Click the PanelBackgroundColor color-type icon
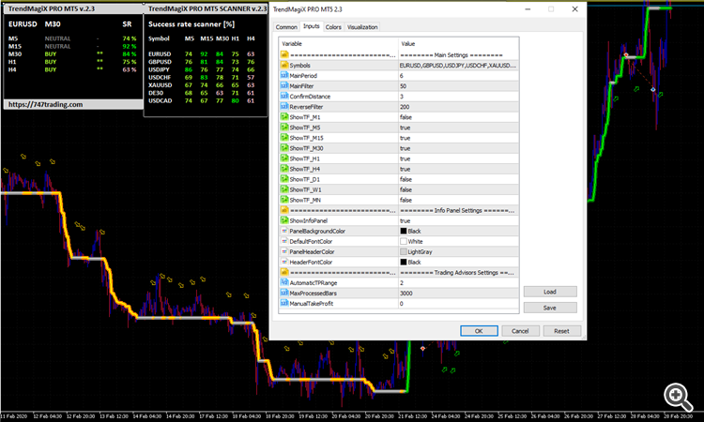 pos(284,231)
